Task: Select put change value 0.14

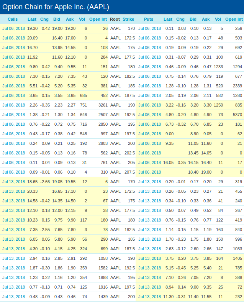Action: pos(182,287)
